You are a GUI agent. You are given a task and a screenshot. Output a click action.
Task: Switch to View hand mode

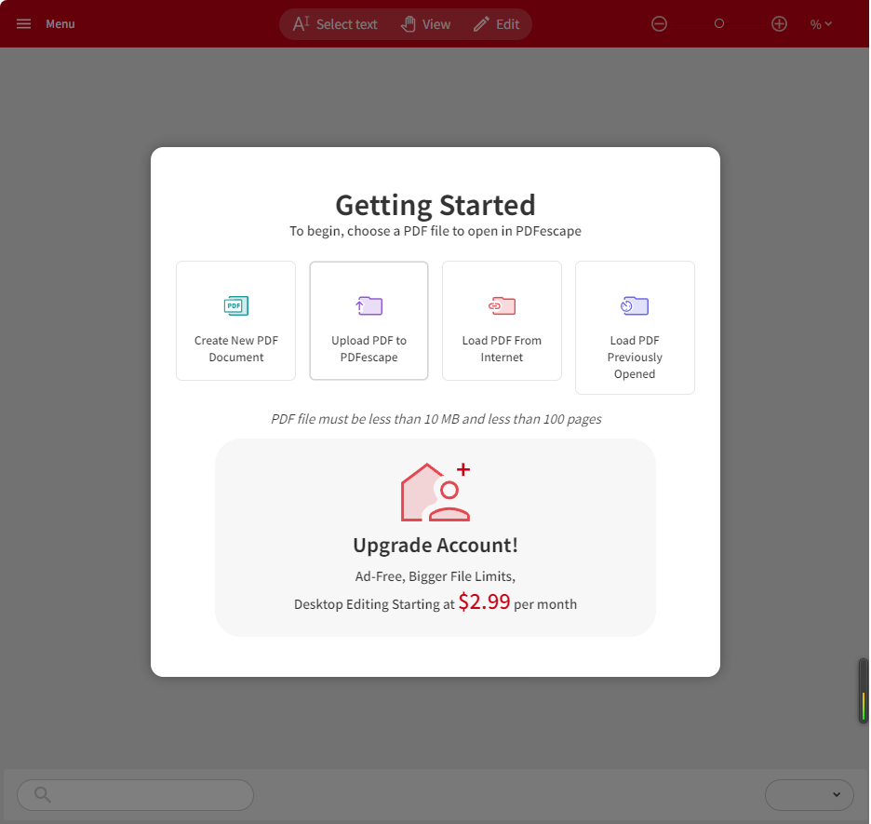(425, 24)
